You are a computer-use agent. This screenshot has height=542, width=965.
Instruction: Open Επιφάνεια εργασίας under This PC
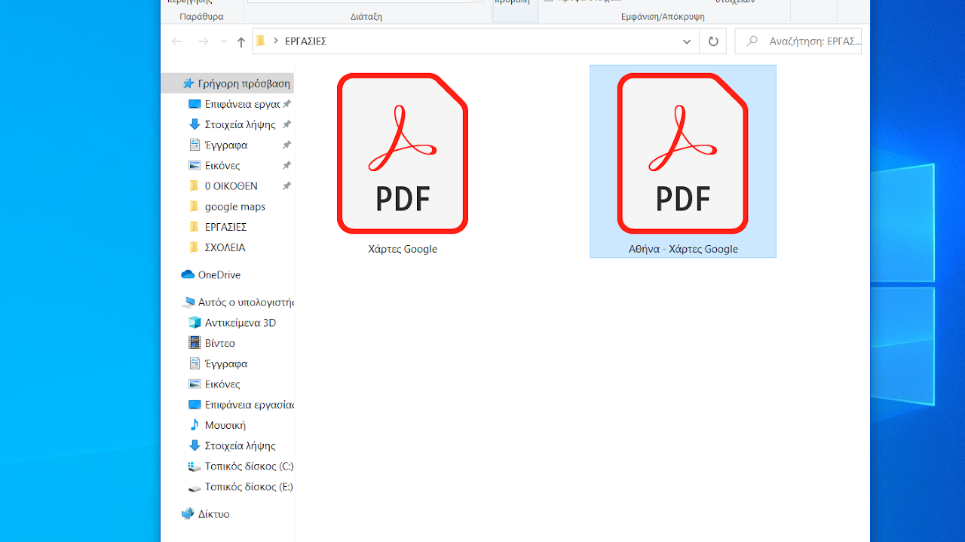[x=240, y=405]
